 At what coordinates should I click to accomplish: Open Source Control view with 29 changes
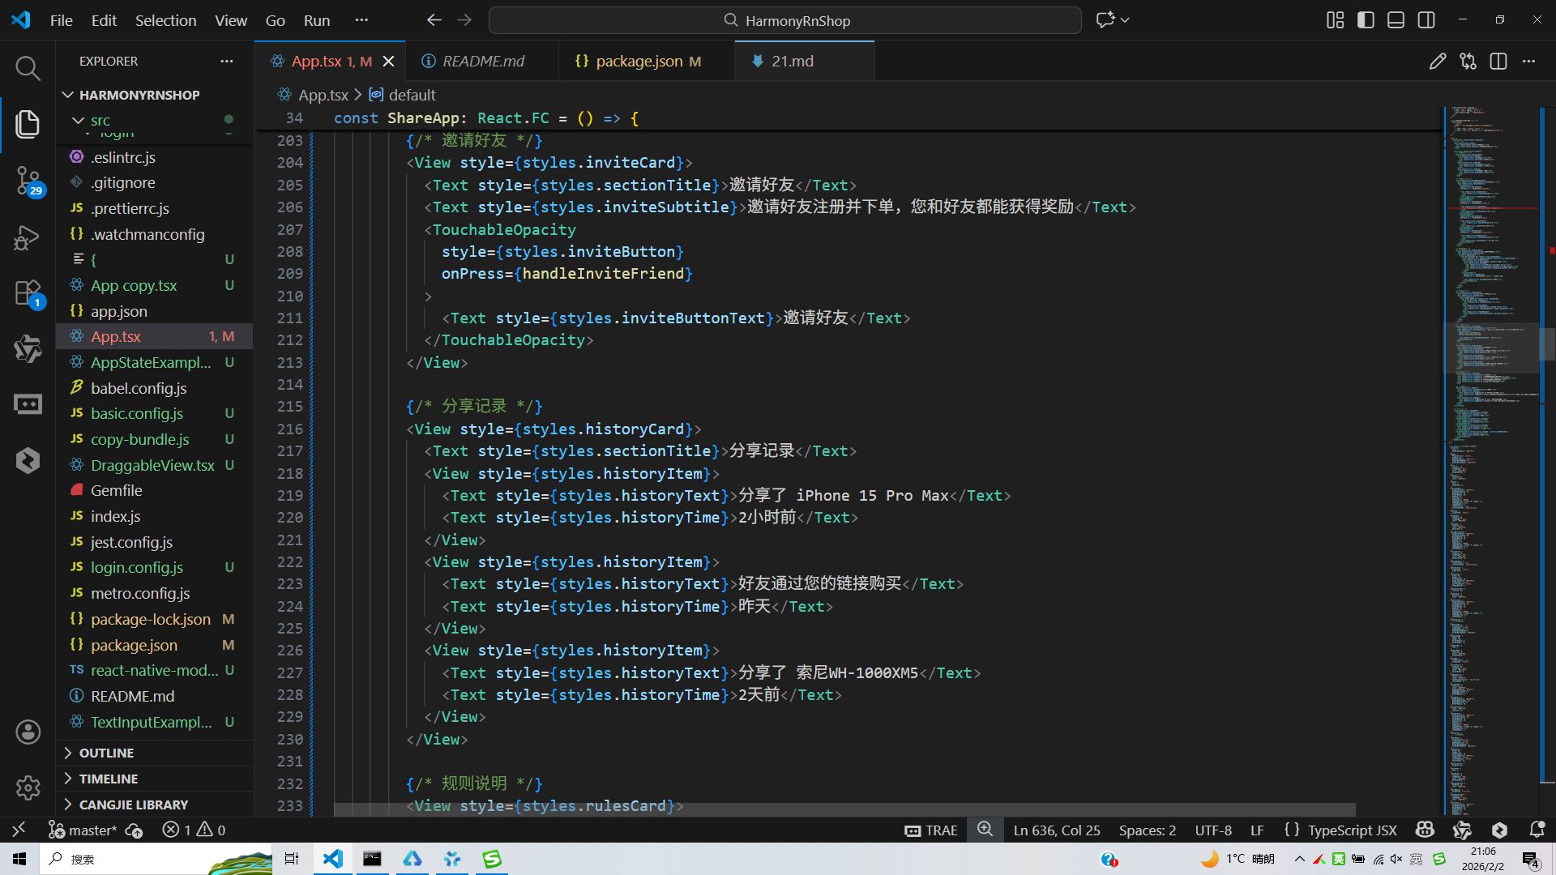point(28,180)
